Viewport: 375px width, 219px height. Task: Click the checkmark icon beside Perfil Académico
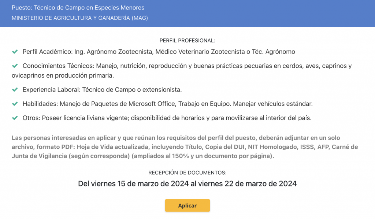(15, 52)
